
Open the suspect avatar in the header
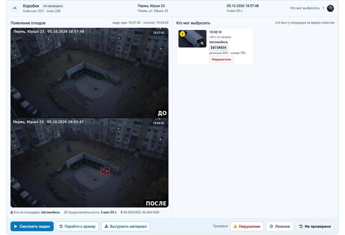pyautogui.click(x=330, y=8)
